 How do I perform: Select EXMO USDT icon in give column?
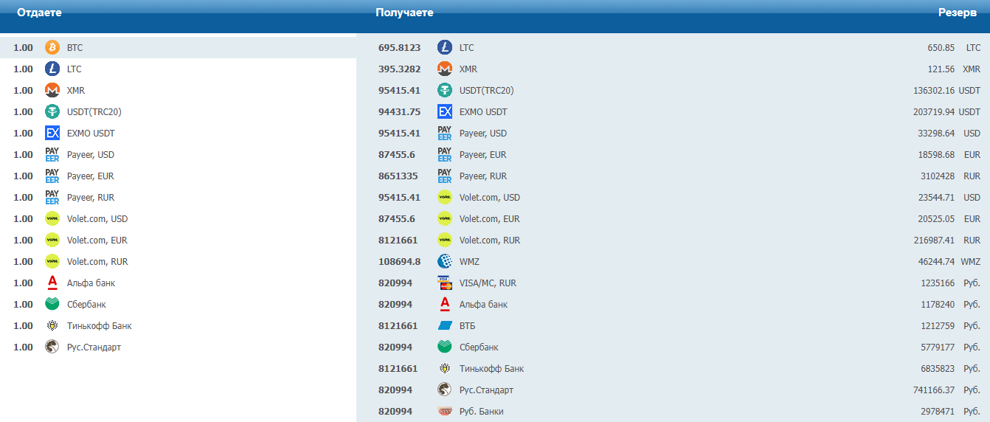point(52,133)
